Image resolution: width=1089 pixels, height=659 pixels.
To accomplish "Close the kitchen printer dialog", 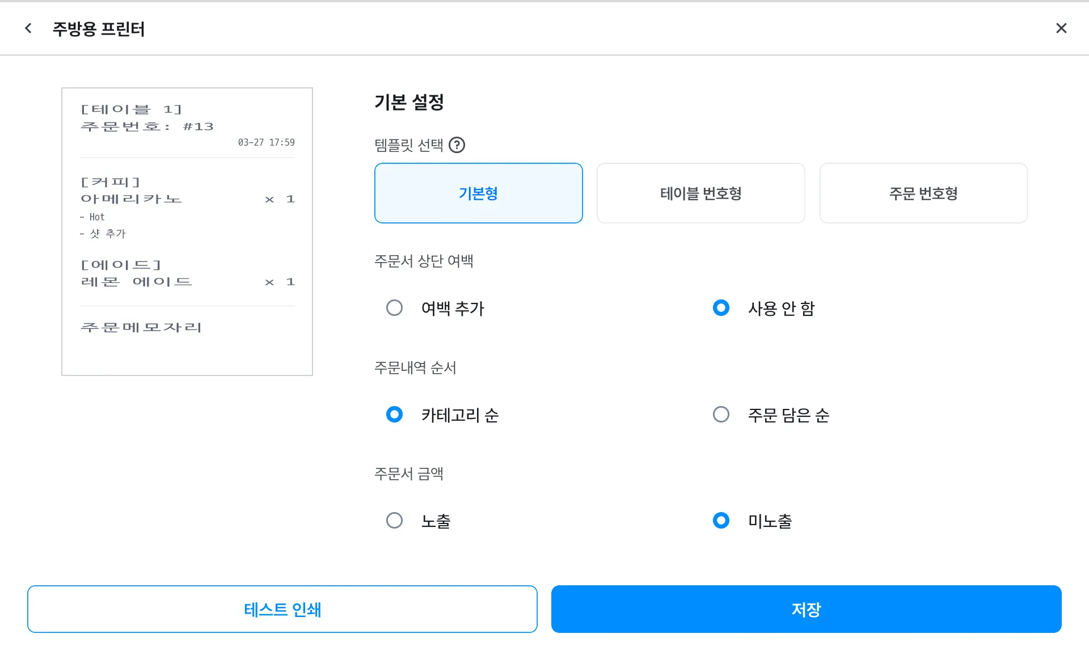I will (1061, 28).
